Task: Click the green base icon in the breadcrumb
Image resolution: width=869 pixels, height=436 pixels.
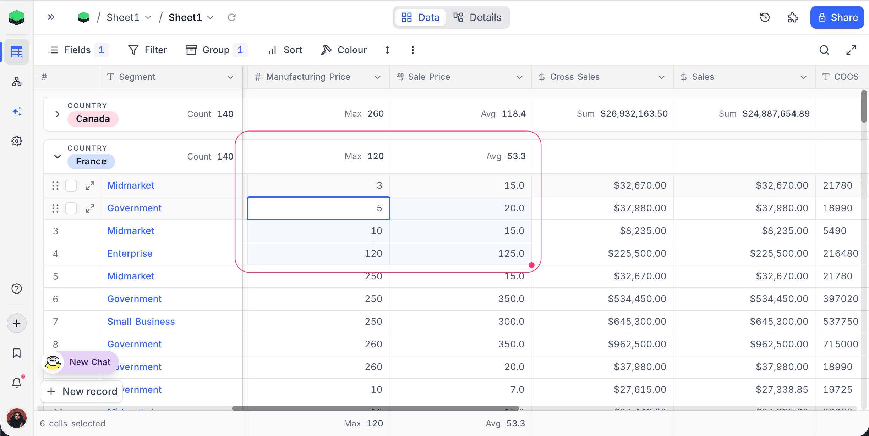Action: coord(83,17)
